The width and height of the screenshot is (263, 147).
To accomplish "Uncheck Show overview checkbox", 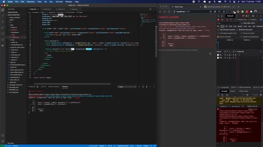I will (218, 37).
